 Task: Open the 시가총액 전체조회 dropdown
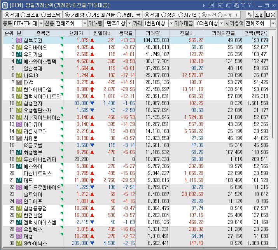point(273,23)
